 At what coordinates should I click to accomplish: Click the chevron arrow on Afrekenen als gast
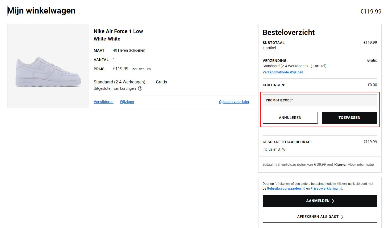pos(343,217)
